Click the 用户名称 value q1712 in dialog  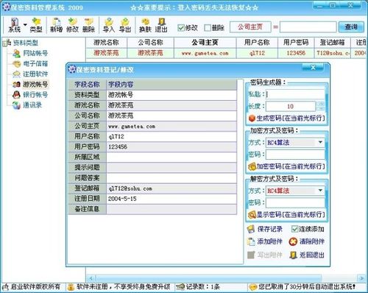pyautogui.click(x=171, y=136)
